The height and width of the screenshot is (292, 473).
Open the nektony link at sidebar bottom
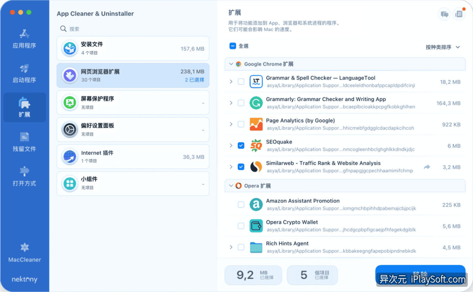tap(24, 279)
